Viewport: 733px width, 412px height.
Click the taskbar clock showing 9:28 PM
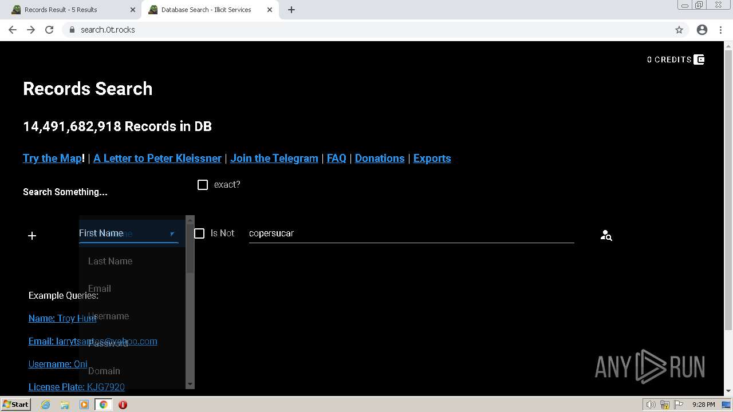704,405
